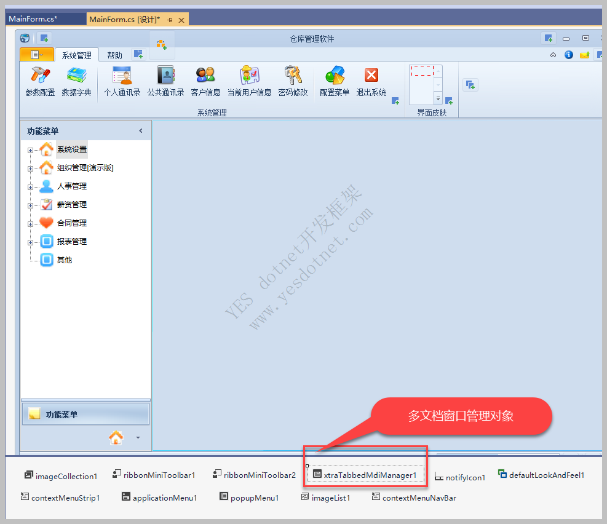
Task: Open skin gallery dropdown arrow
Action: click(438, 98)
